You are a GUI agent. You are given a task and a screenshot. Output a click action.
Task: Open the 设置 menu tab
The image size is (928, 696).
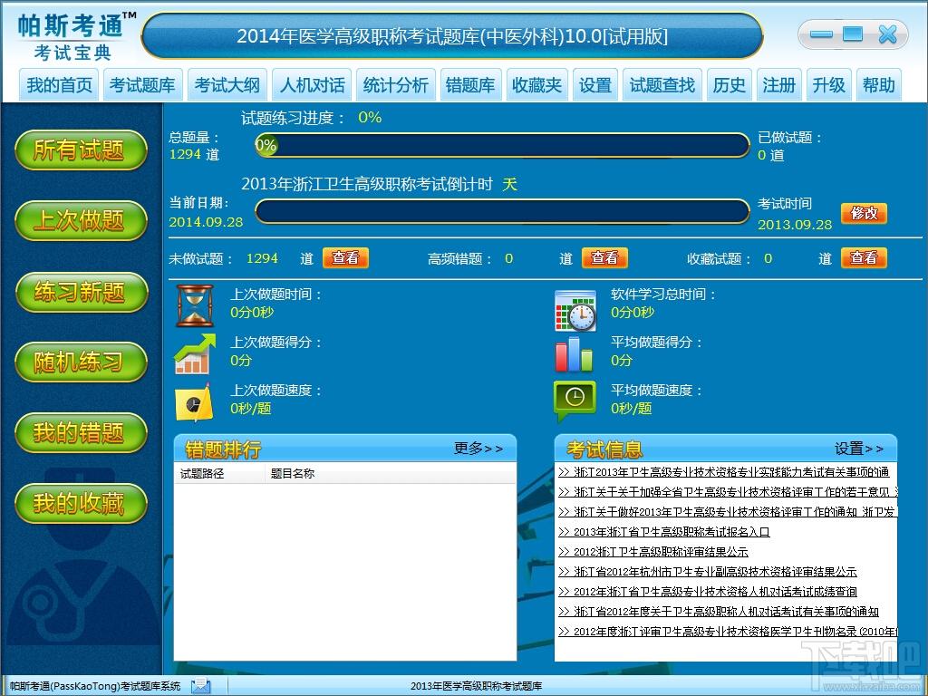[595, 85]
